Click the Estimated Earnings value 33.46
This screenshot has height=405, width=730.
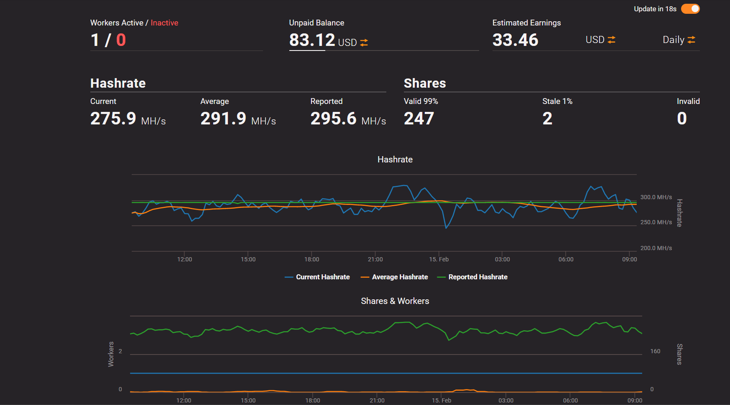point(516,40)
